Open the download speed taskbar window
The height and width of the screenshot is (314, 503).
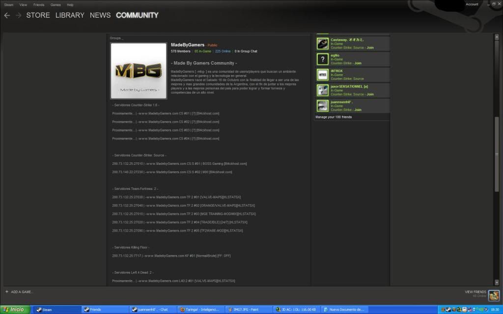click(x=297, y=310)
